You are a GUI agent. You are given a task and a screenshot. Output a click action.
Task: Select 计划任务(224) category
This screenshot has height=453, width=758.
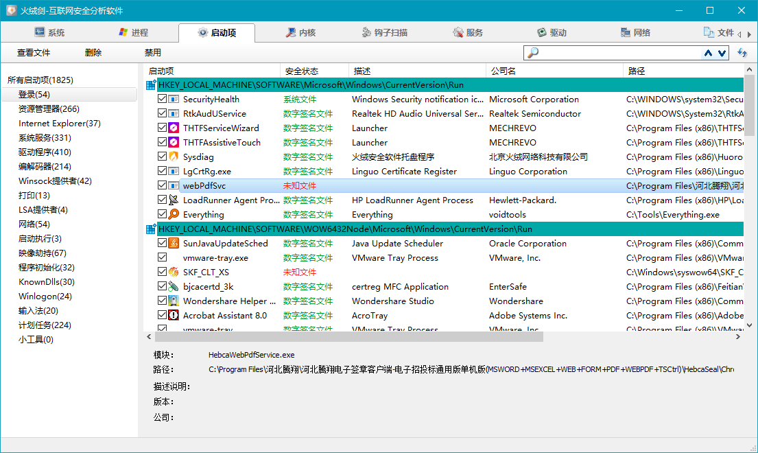click(x=45, y=325)
